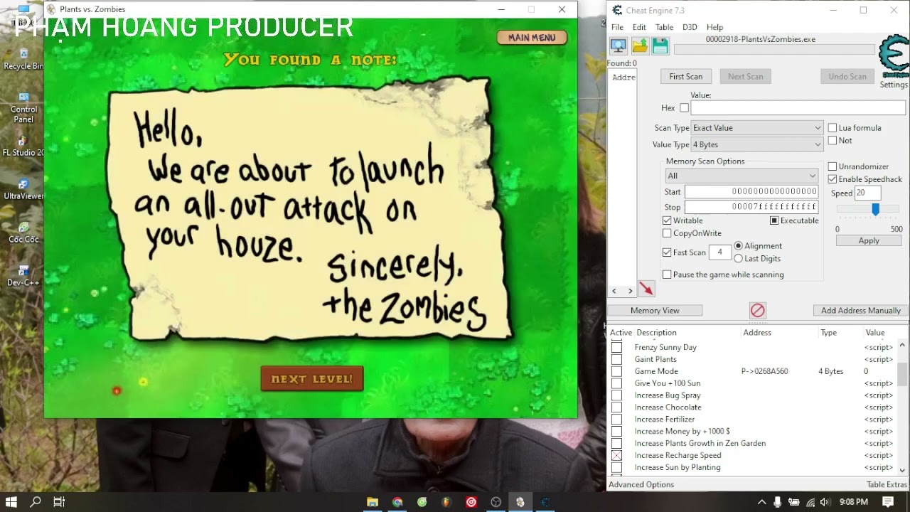Enable the Unrandomizer checkbox
Screen dimensions: 910x512
832,166
